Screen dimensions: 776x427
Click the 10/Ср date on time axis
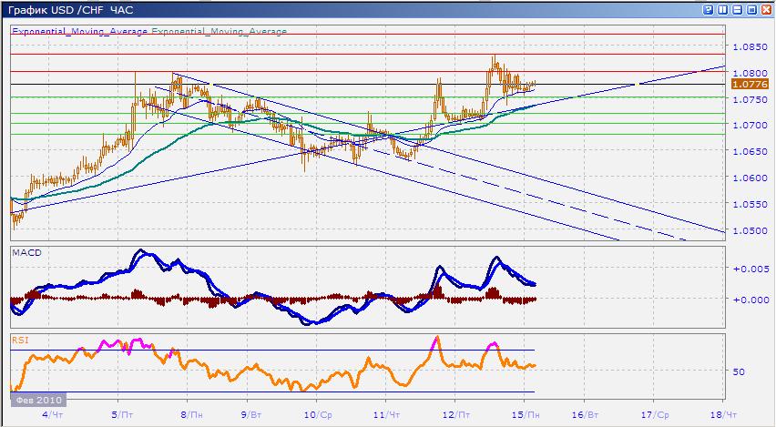coord(316,413)
